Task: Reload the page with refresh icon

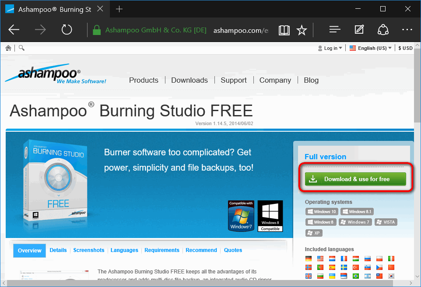Action: (x=67, y=30)
